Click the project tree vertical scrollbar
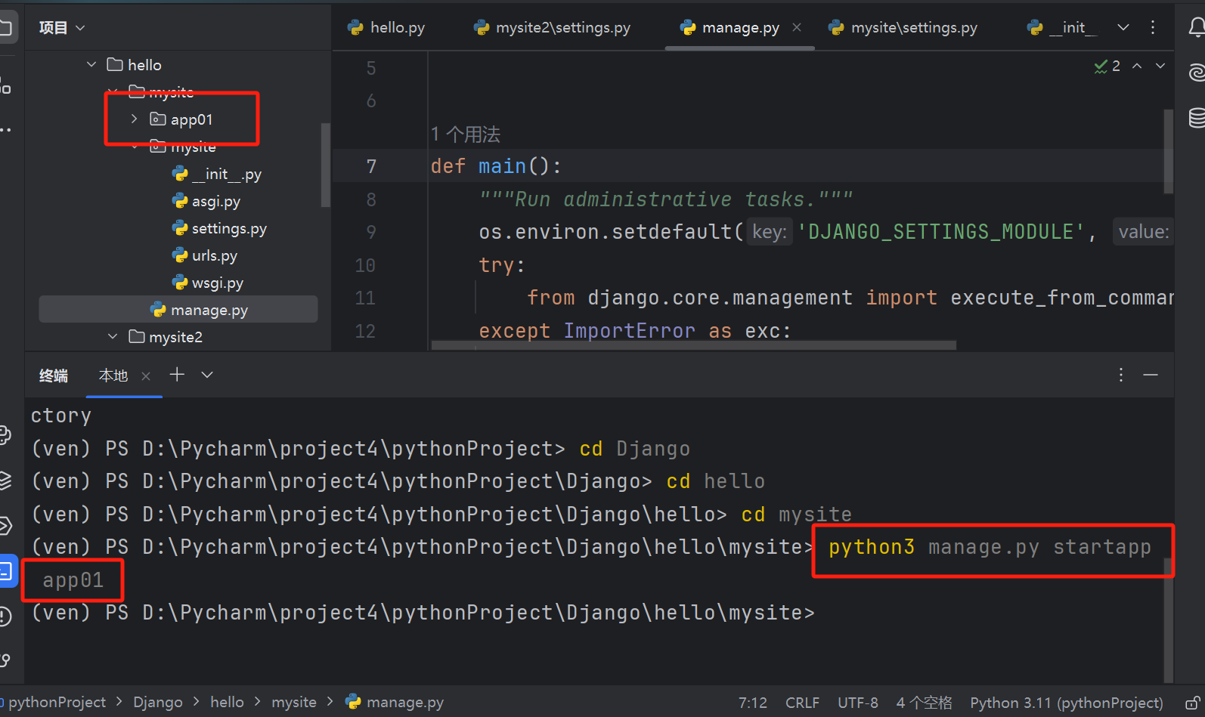The image size is (1205, 717). point(326,165)
